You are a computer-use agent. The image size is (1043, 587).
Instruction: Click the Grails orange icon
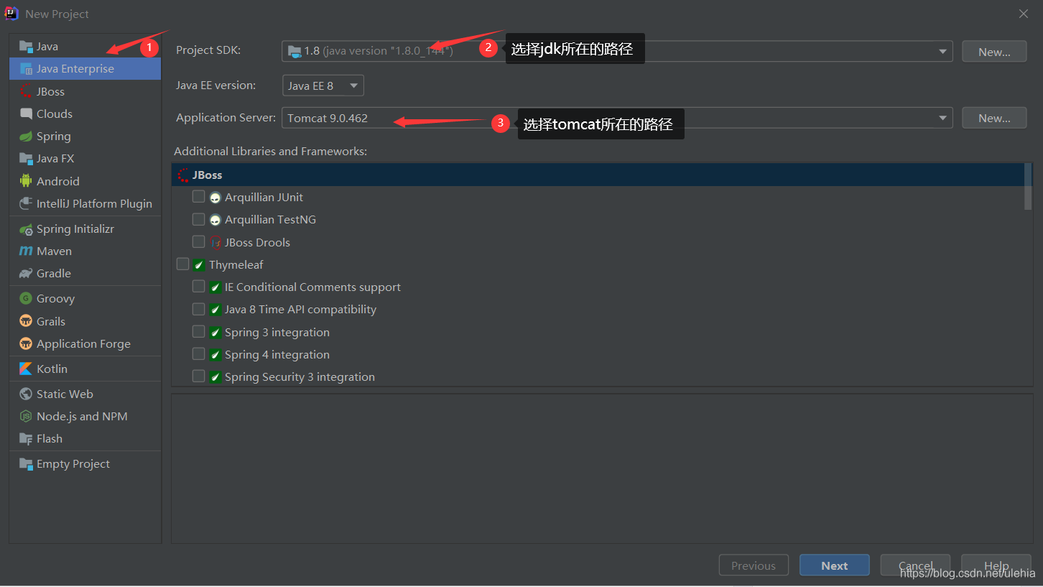[26, 321]
